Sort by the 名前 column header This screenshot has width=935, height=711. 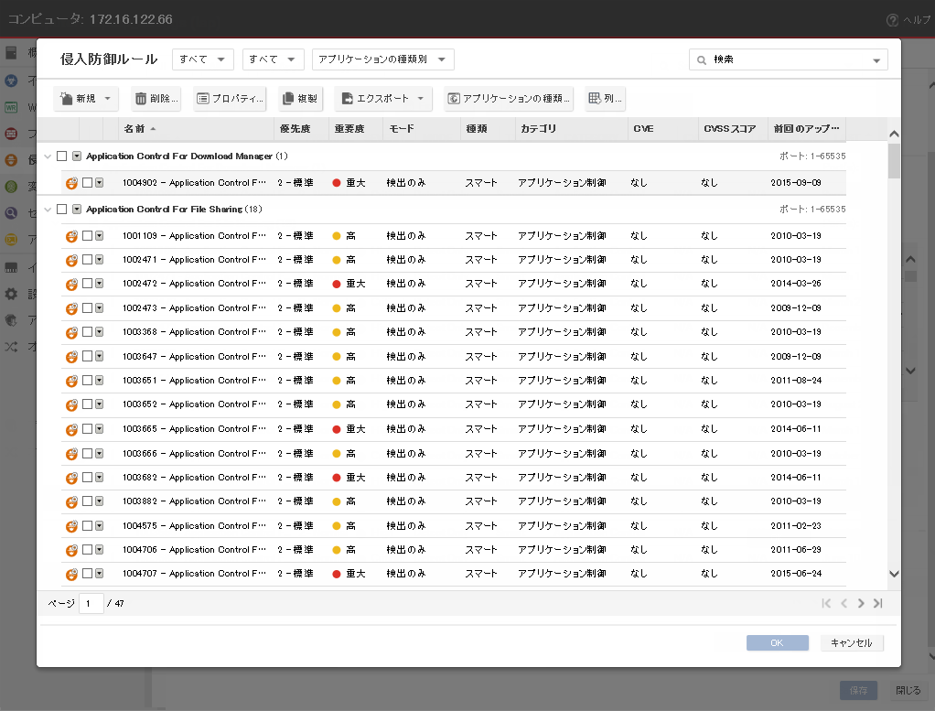[x=134, y=129]
